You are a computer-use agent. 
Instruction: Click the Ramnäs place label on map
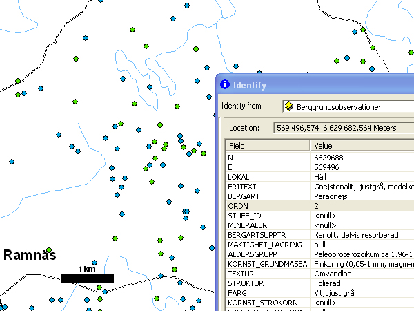[30, 255]
